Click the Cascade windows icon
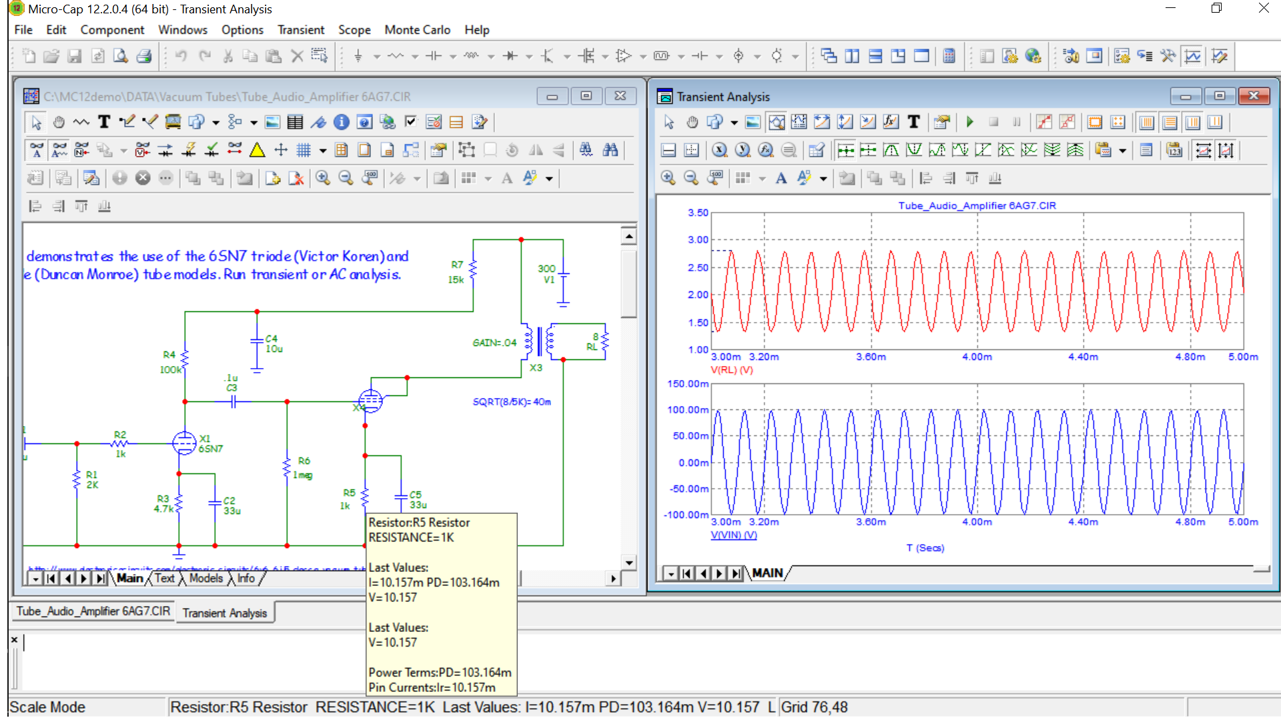 pyautogui.click(x=829, y=56)
